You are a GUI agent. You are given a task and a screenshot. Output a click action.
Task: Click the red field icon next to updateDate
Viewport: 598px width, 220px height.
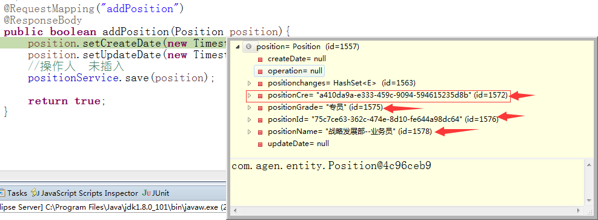click(x=260, y=144)
